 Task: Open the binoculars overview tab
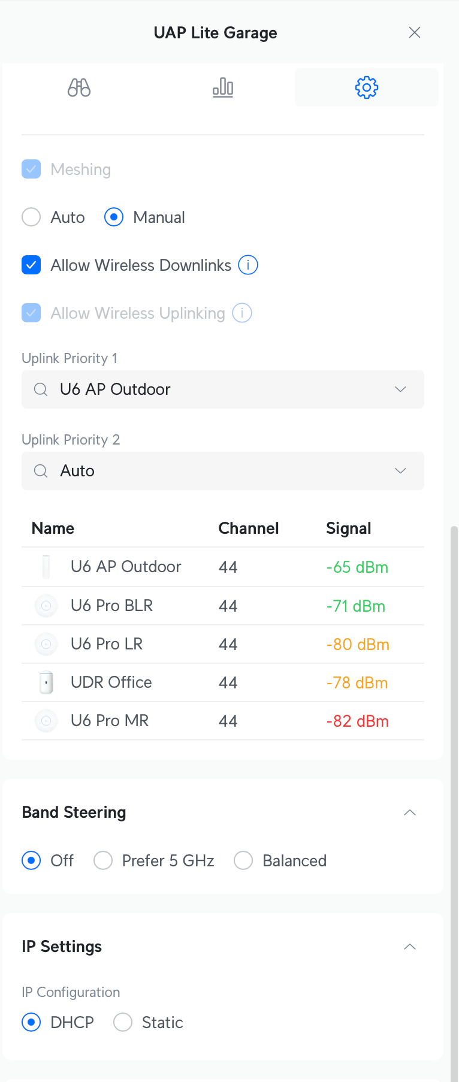tap(79, 87)
